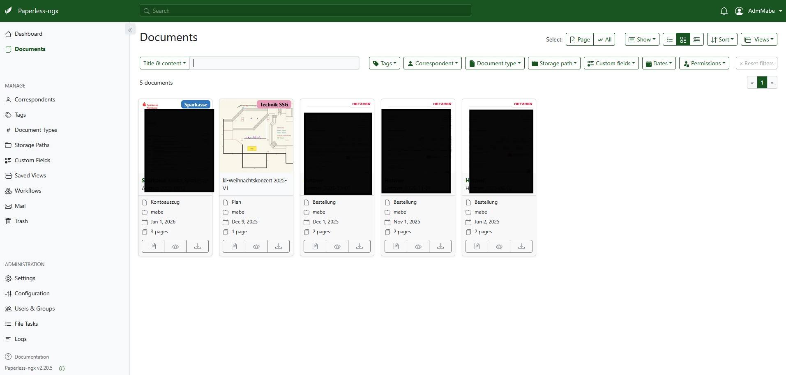Collapse the sidebar with the chevron icon
Screen dimensions: 786x375
coord(130,30)
